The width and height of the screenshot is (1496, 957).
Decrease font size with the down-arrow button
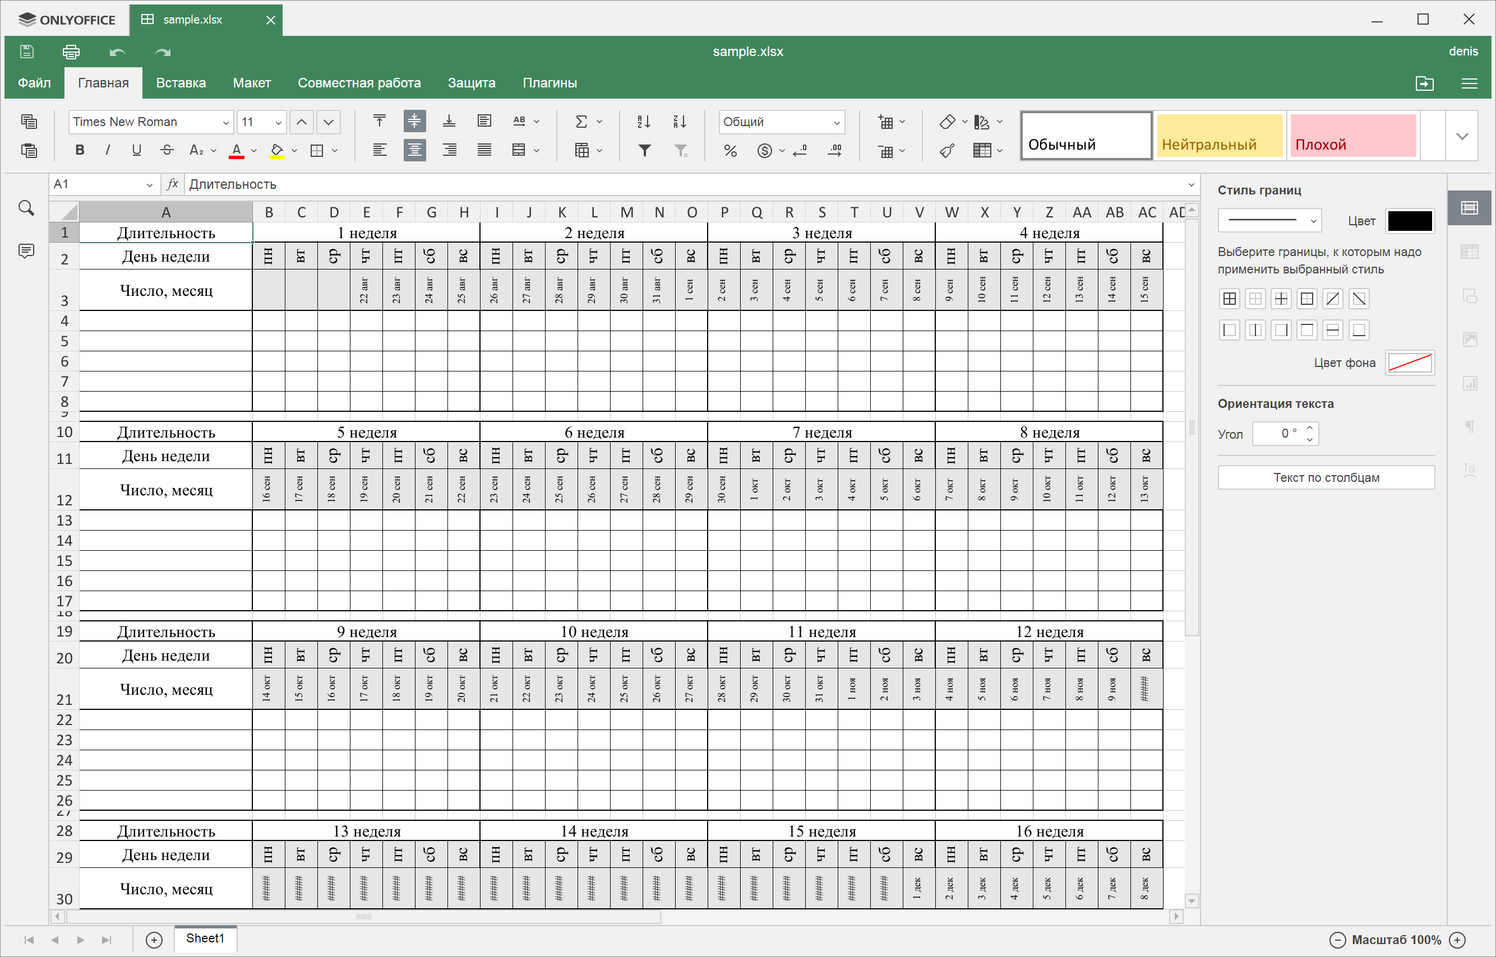tap(329, 122)
